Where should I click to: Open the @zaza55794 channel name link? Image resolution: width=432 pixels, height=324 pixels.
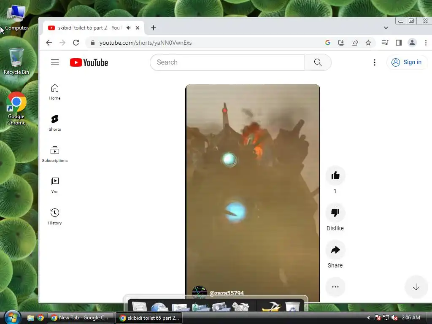click(x=227, y=293)
